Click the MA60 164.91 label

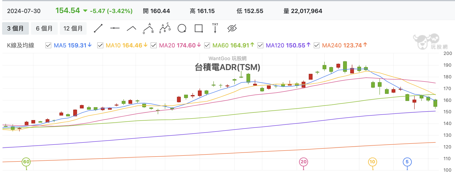[x=233, y=45]
